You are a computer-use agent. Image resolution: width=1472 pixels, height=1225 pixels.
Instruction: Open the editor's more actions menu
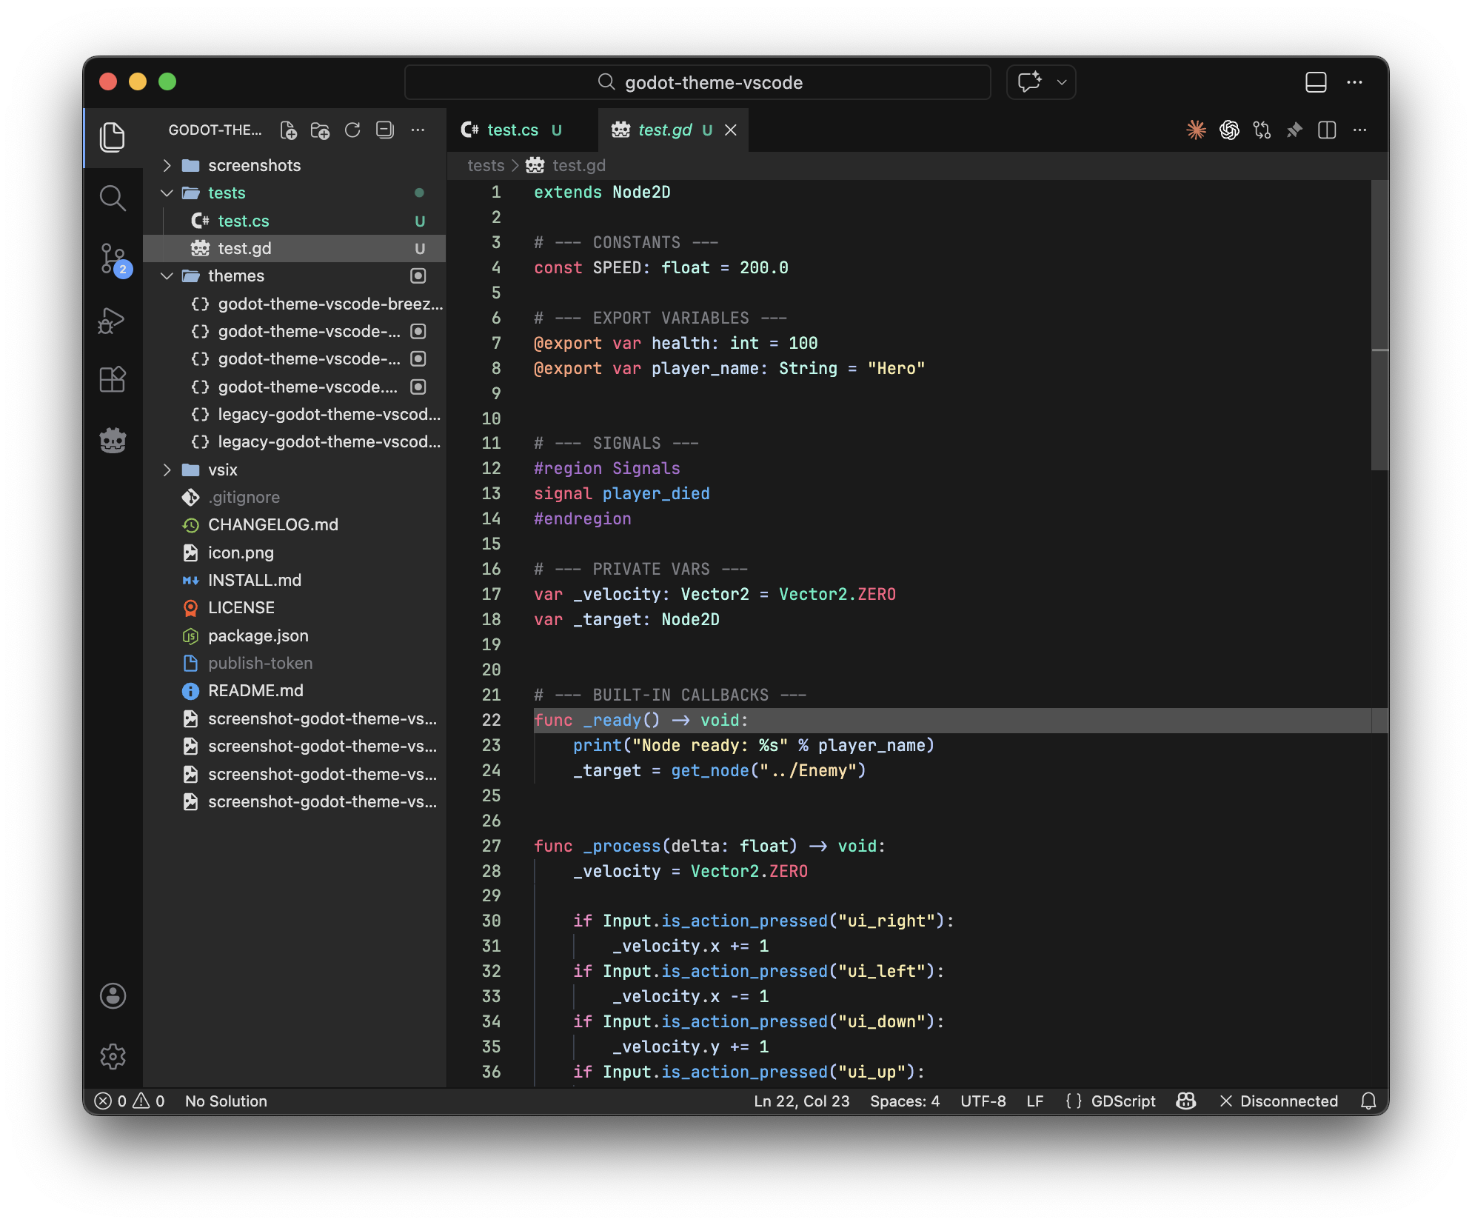pyautogui.click(x=1360, y=130)
